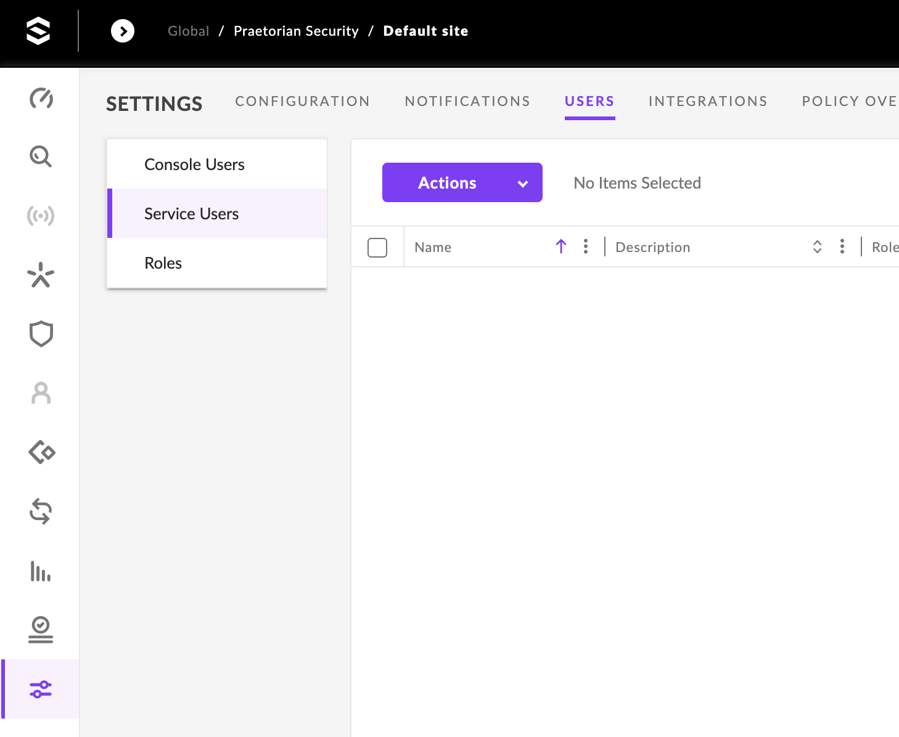Screen dimensions: 899x737
Task: Click the No Items Selected text
Action: pos(637,183)
